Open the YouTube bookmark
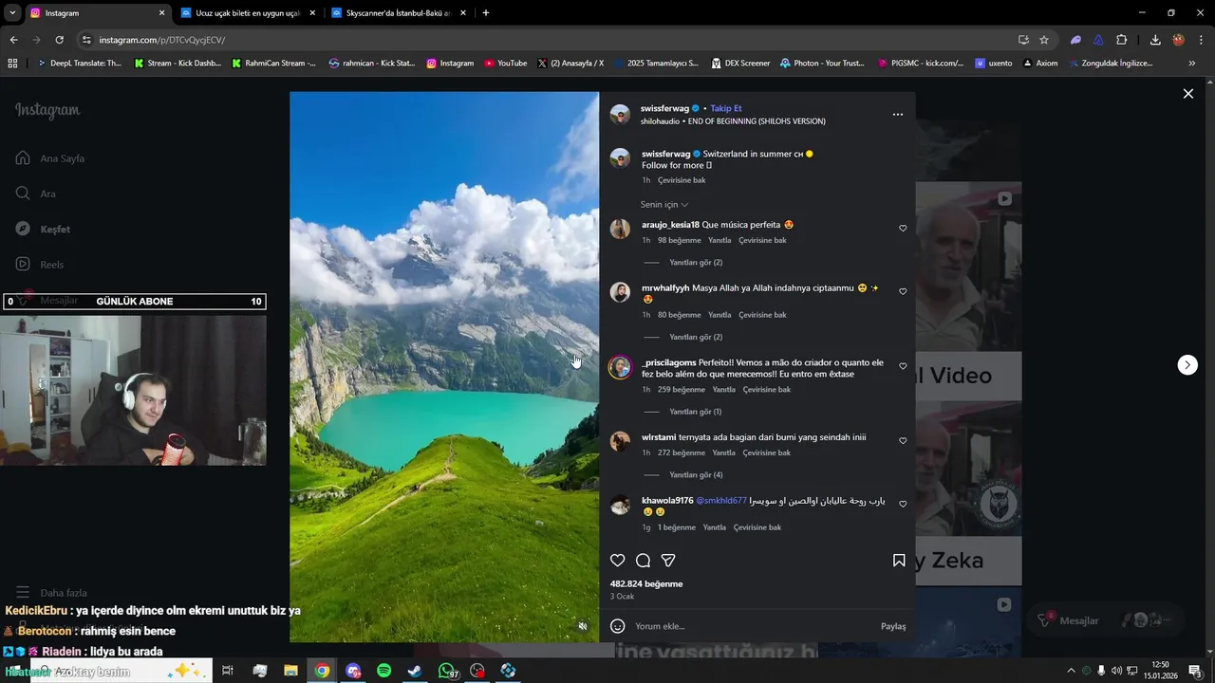 coord(506,64)
